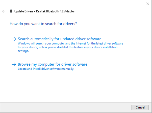Screen dimensions: 152x113
Task: Click the arrow icon beside Browse my computer
Action: coord(14,64)
